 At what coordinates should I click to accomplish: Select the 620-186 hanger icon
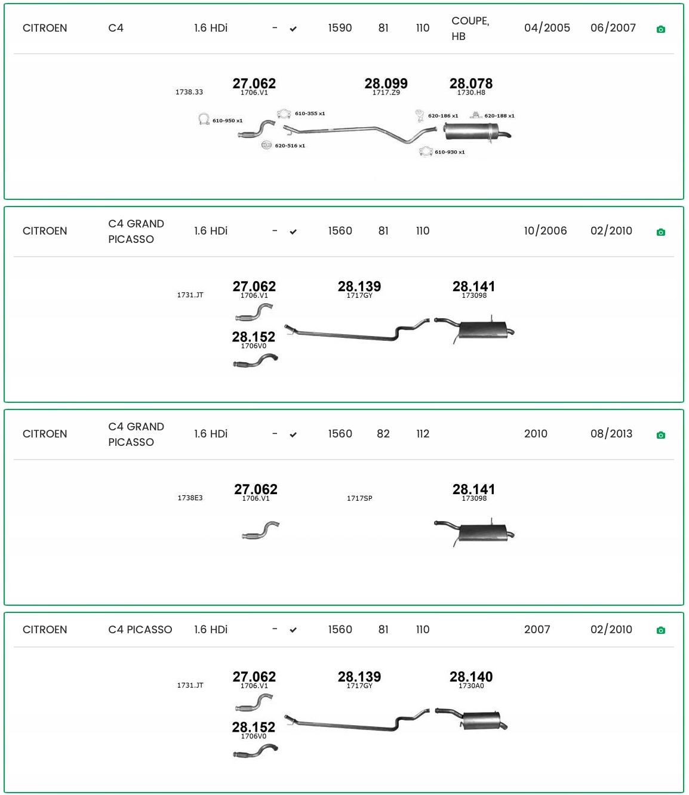[420, 115]
